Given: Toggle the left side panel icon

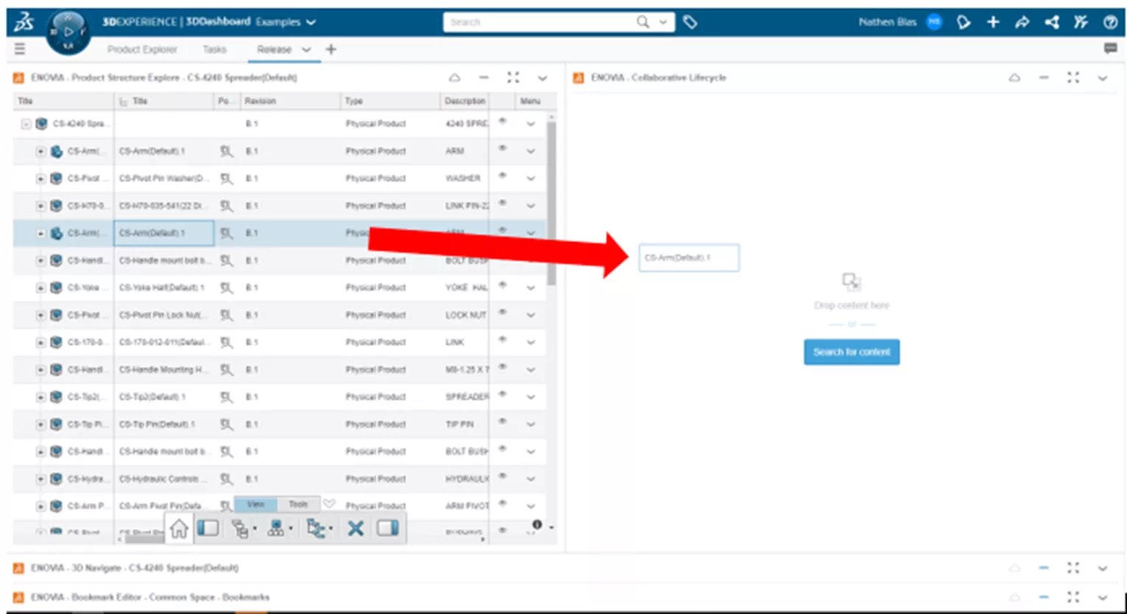Looking at the screenshot, I should click(208, 528).
